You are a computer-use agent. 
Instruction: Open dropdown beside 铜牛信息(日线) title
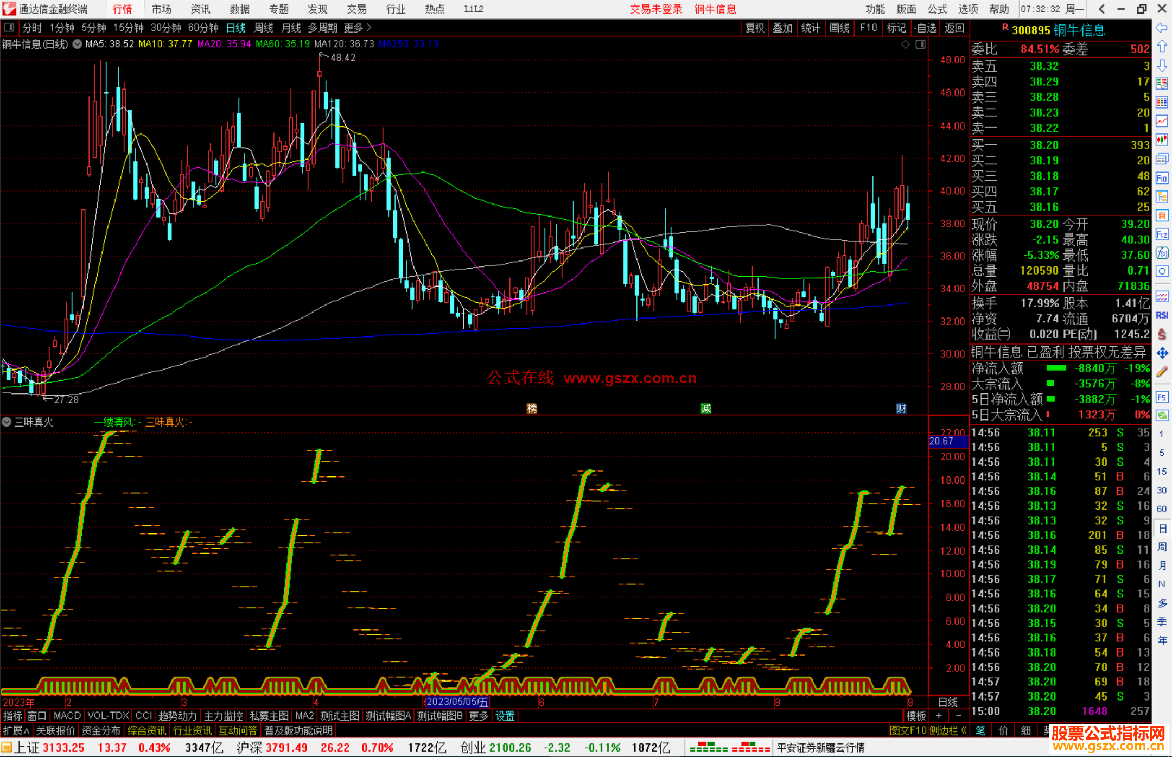click(x=77, y=44)
